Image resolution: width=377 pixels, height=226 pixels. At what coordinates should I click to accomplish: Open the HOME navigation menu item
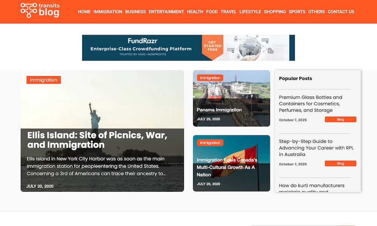(84, 12)
